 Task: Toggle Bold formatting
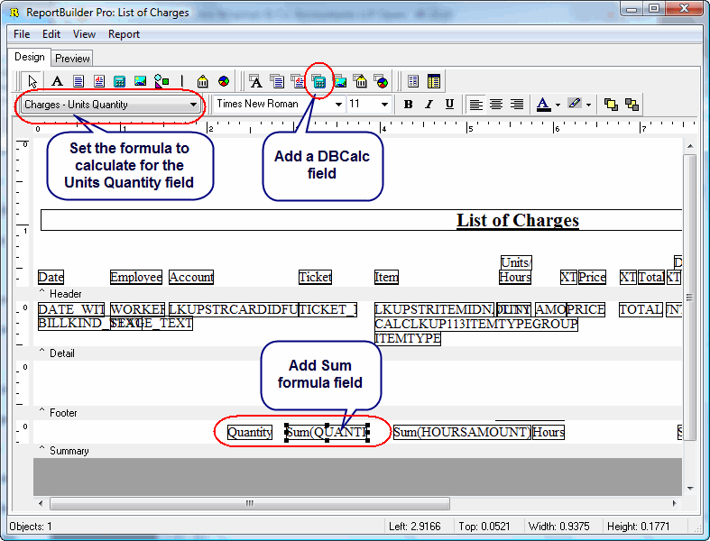point(408,105)
